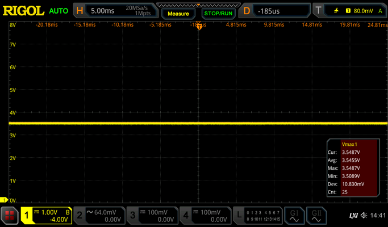Edit the -185us delay value
Image resolution: width=388 pixels, height=227 pixels.
click(269, 11)
